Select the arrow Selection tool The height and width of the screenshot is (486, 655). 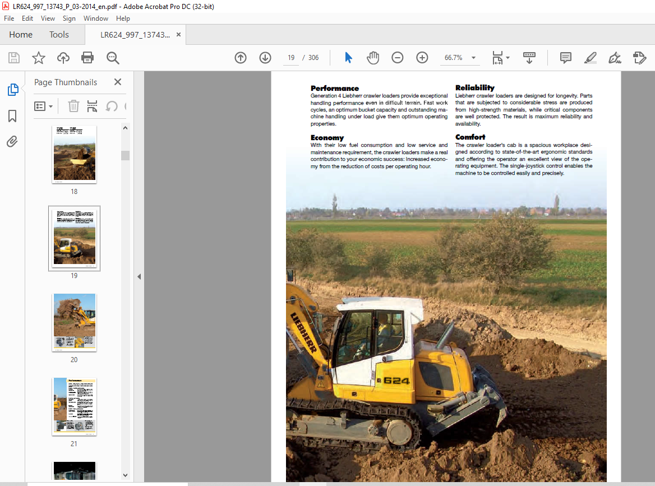(348, 58)
